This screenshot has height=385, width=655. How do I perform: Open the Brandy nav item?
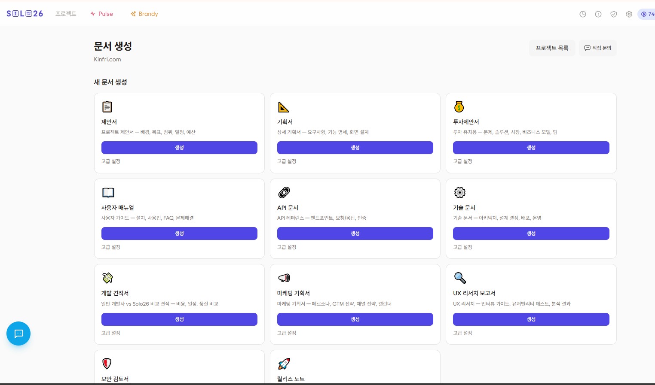144,14
